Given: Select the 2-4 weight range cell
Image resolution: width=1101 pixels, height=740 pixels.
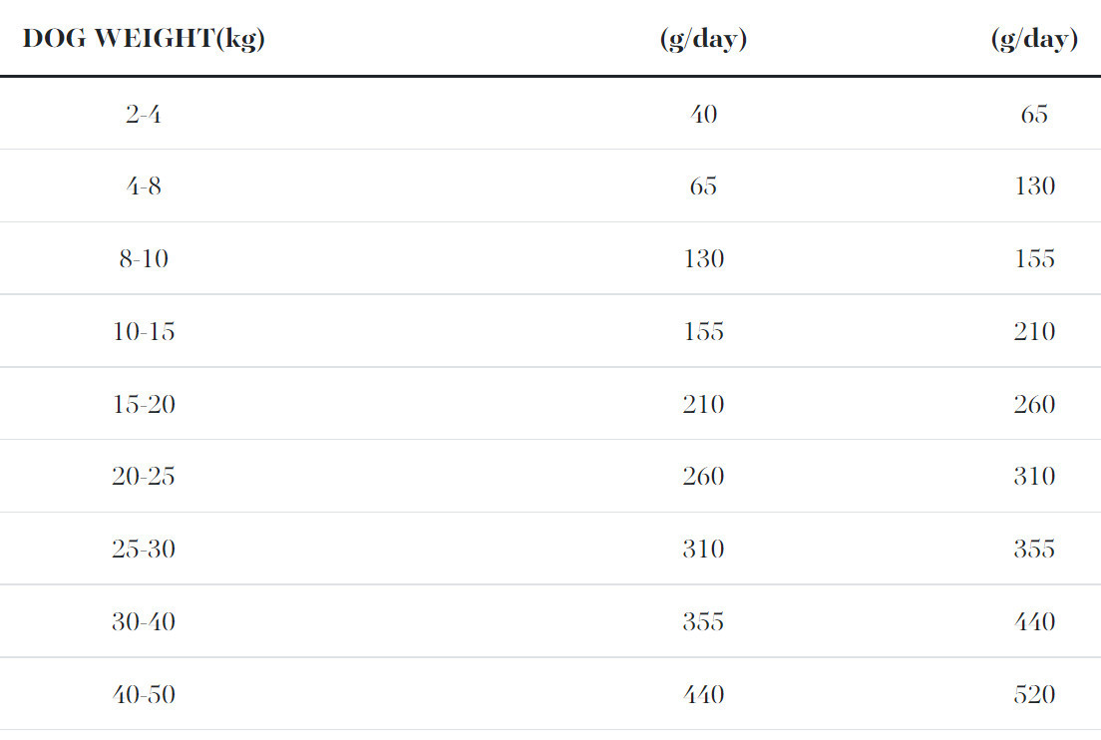Looking at the screenshot, I should tap(144, 115).
